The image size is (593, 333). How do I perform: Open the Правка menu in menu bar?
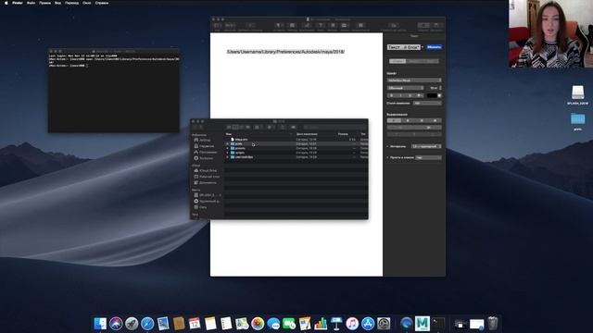tap(44, 3)
